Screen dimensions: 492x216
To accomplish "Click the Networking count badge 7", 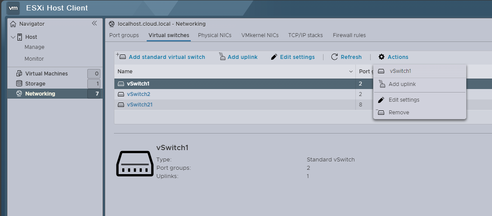I will (94, 94).
